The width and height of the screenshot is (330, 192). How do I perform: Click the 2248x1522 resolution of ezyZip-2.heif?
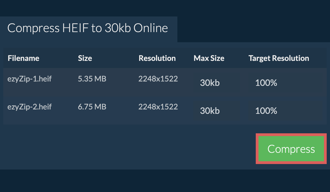pos(158,106)
